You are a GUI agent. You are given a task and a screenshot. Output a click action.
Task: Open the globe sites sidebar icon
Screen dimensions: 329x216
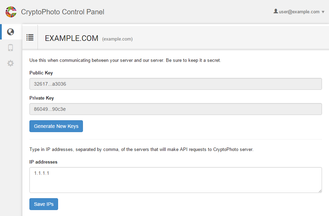(x=10, y=32)
